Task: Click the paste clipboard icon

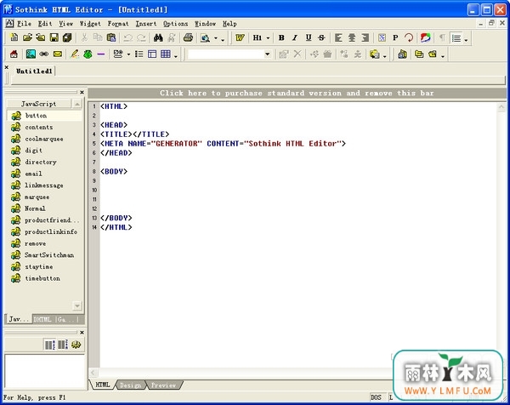Action: [x=111, y=37]
